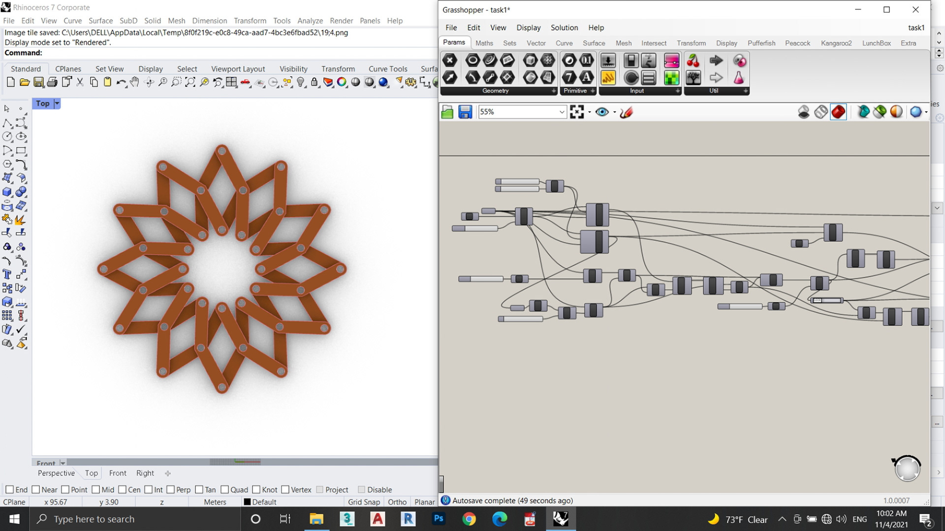Select the Knob component in Input panel
The width and height of the screenshot is (945, 531).
(631, 78)
